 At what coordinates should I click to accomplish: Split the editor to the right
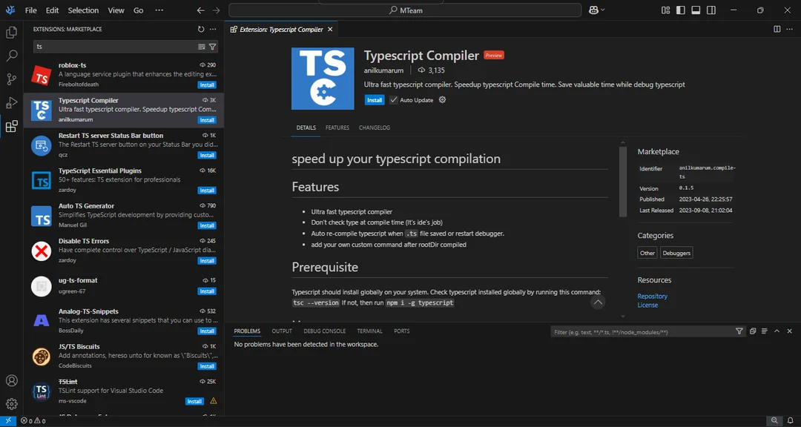pyautogui.click(x=777, y=29)
